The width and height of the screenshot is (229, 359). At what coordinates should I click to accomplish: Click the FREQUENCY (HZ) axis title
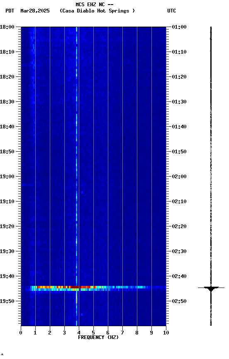pos(98,337)
